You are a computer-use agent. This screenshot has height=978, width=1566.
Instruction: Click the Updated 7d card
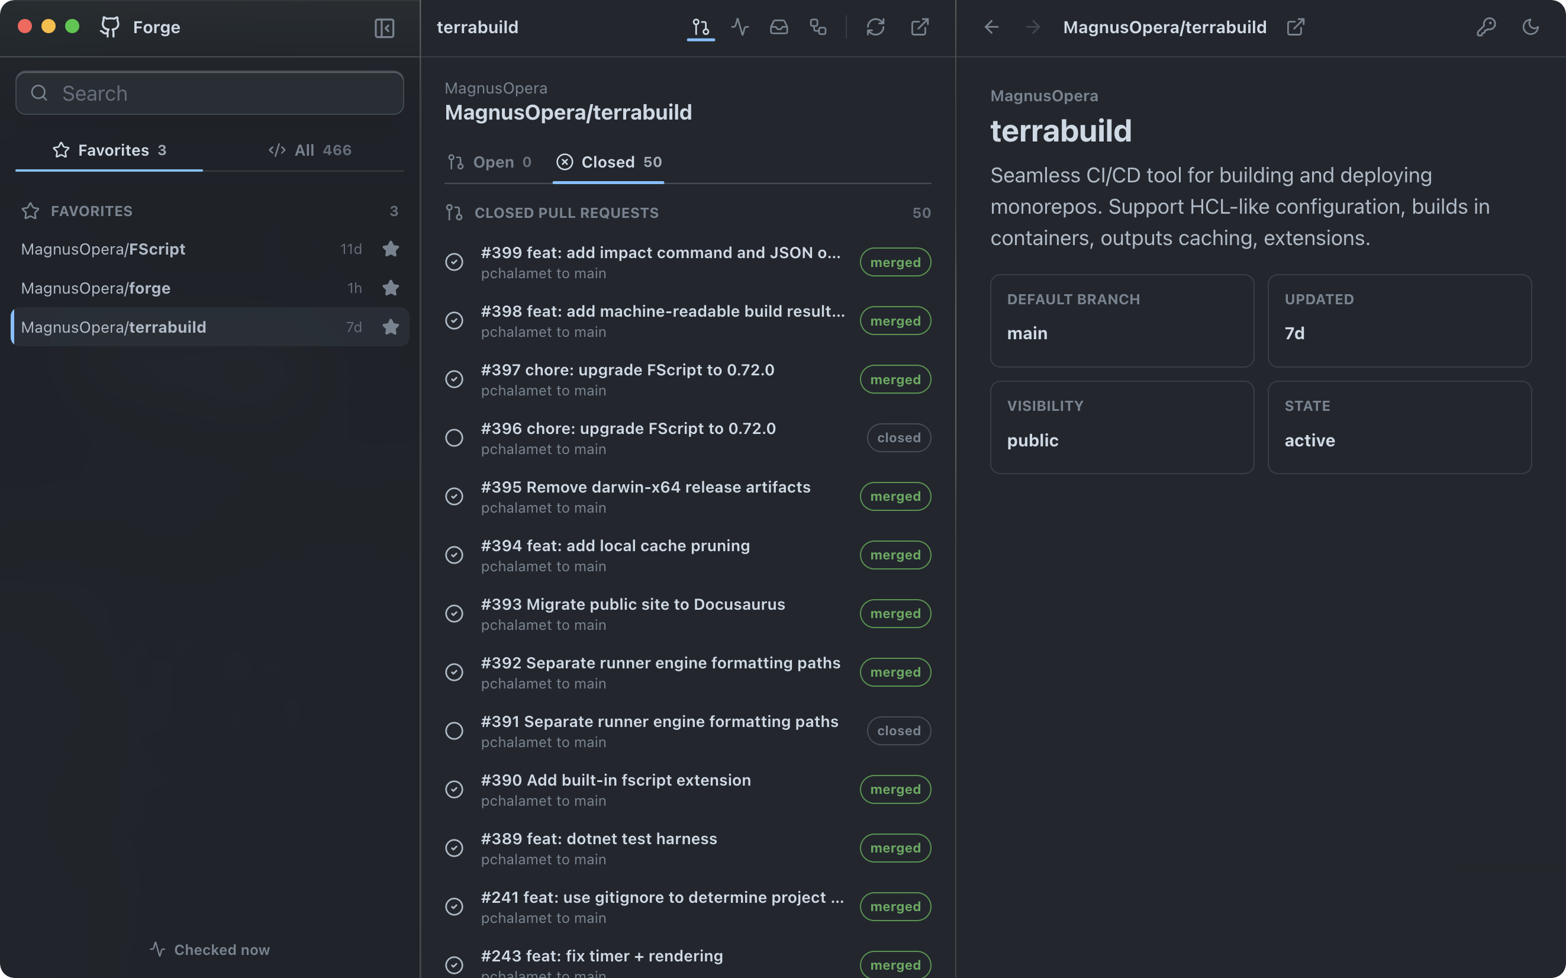[1399, 321]
